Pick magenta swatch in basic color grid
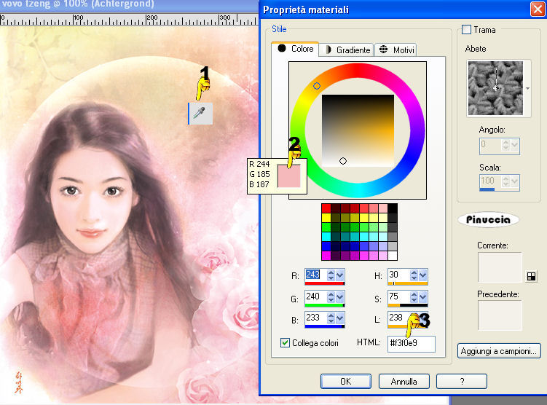This screenshot has height=405, width=547. click(x=326, y=256)
